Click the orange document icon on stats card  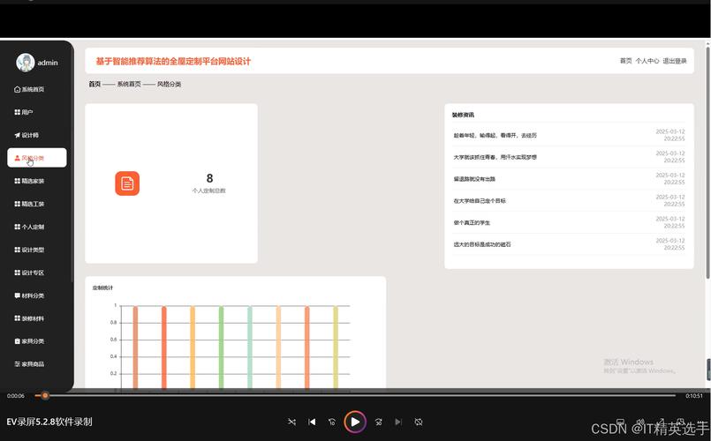click(127, 183)
